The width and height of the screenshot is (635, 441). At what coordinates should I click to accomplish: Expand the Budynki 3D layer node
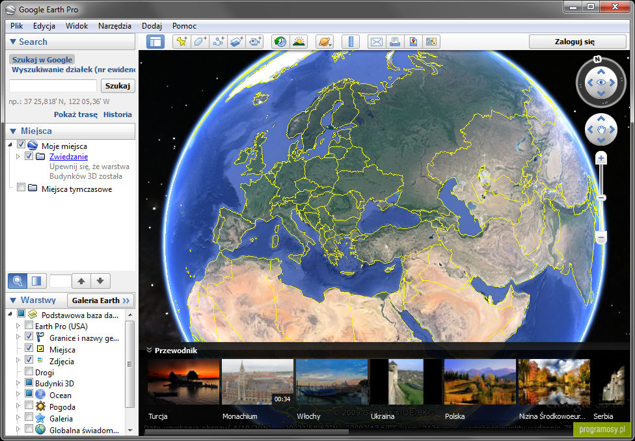18,382
